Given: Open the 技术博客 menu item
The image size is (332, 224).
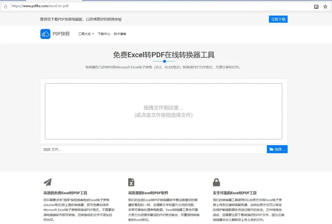Looking at the screenshot, I should click(120, 34).
